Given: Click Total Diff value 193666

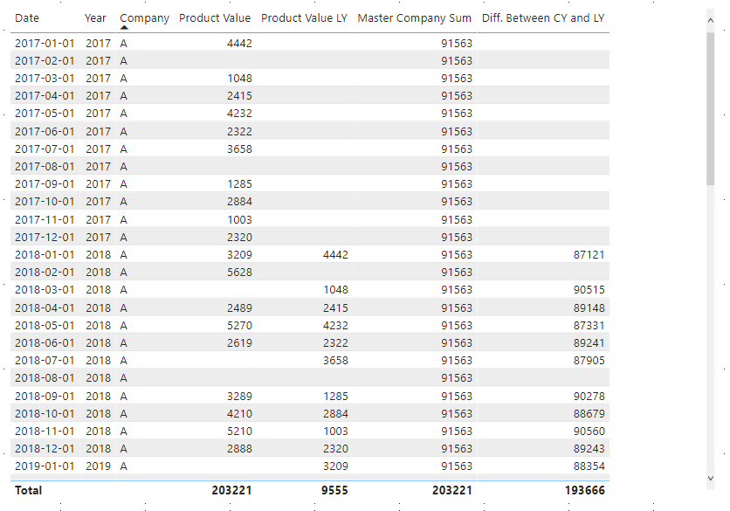Looking at the screenshot, I should point(585,491).
